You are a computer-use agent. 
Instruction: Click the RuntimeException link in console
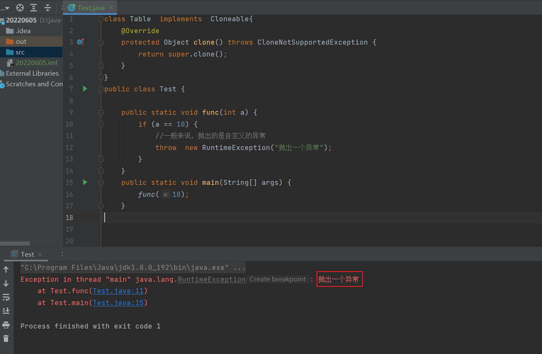212,279
